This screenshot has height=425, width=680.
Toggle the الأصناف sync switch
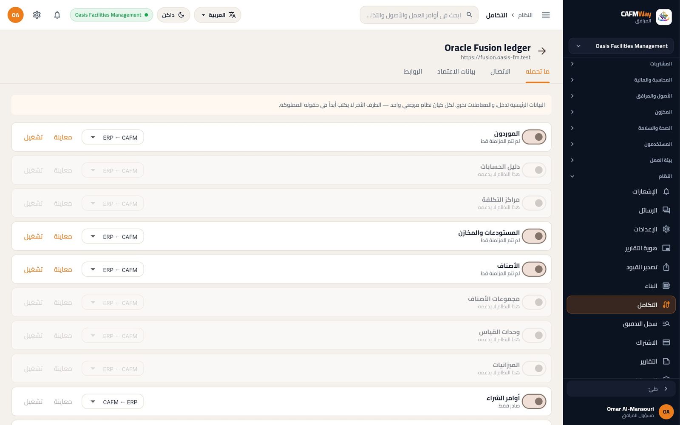pos(534,269)
